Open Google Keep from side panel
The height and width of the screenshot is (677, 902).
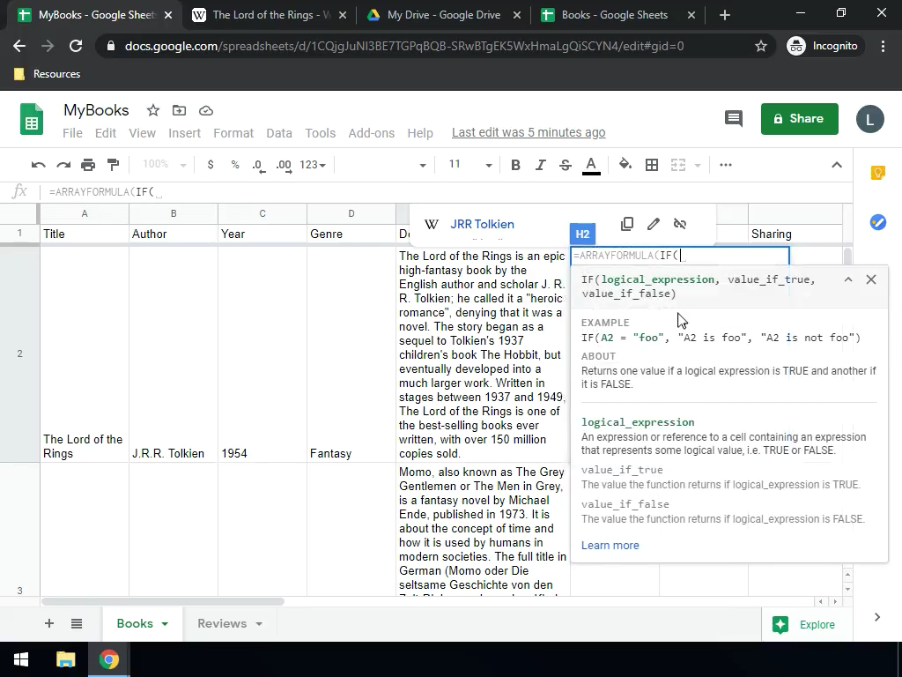878,172
